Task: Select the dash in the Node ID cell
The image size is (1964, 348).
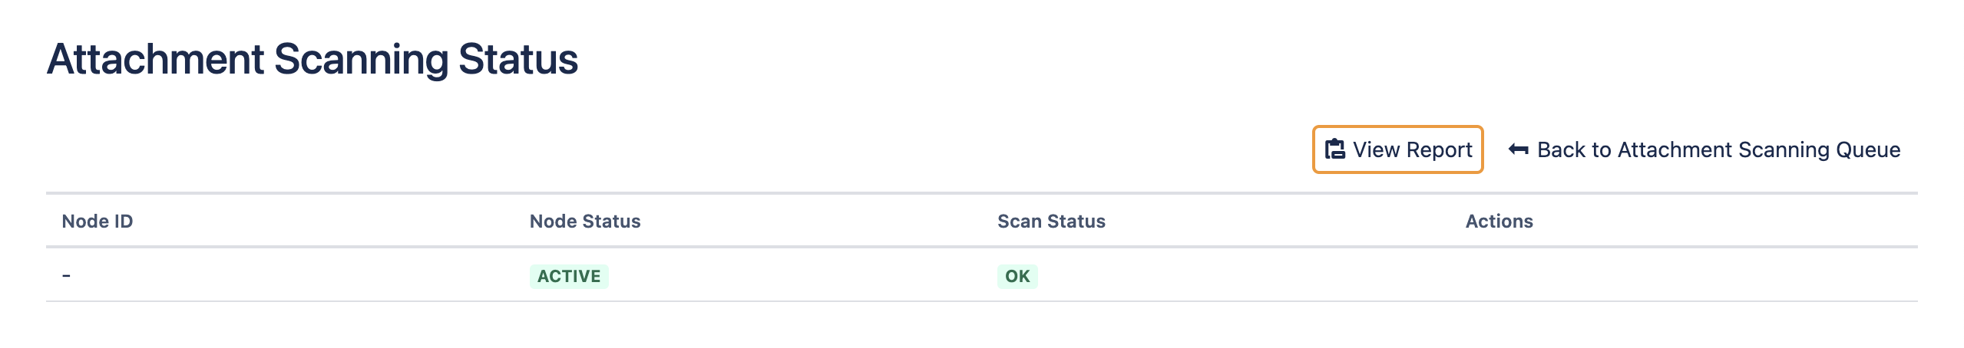Action: (67, 275)
